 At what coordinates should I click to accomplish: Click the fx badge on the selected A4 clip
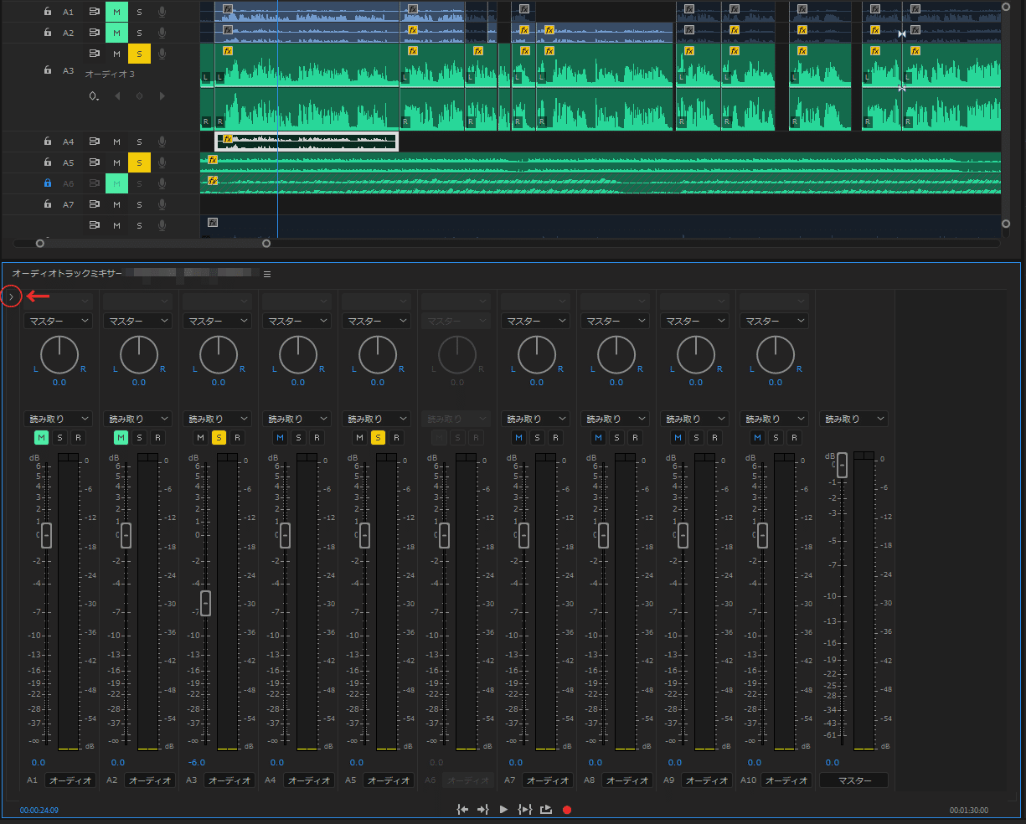[x=227, y=138]
